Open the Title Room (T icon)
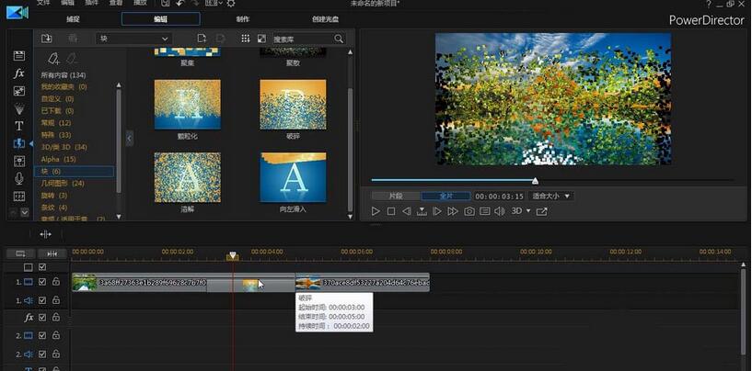Screen dimensions: 752x371 [x=18, y=126]
